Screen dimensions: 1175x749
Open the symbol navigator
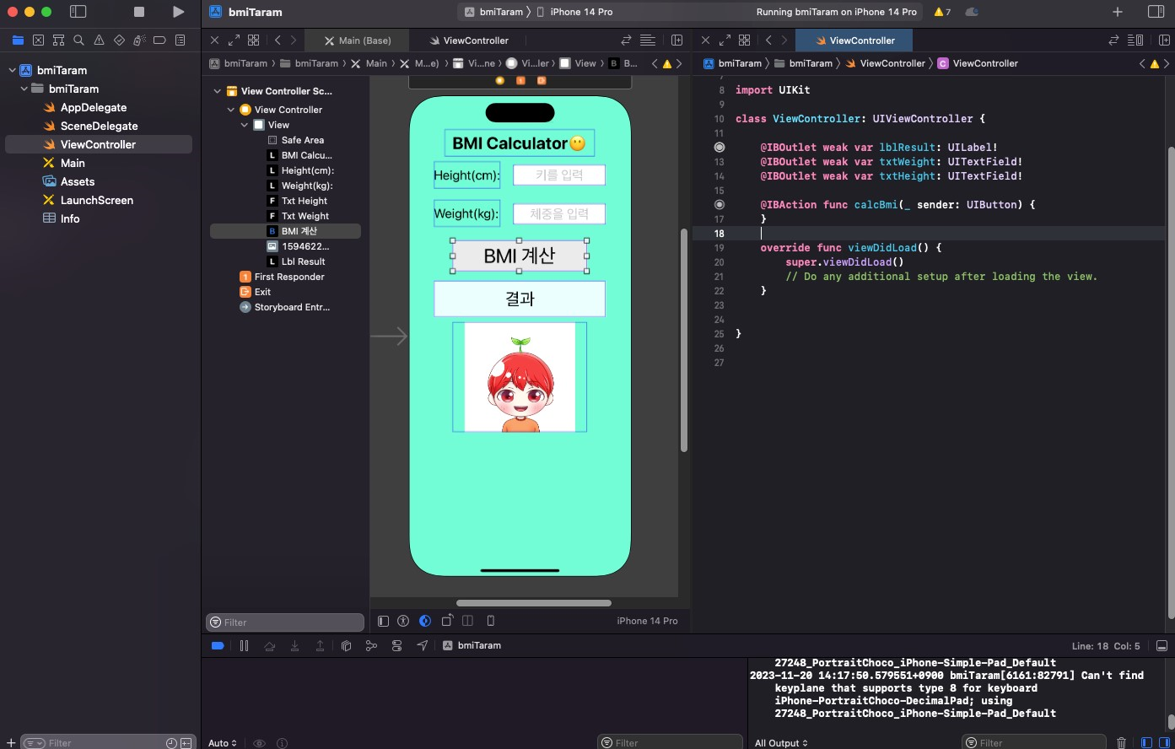(x=58, y=40)
